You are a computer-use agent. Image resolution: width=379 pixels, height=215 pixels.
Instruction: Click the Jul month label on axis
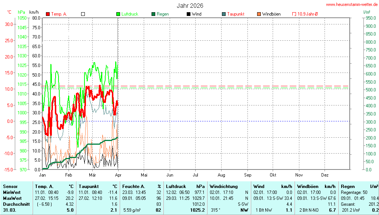196,175
